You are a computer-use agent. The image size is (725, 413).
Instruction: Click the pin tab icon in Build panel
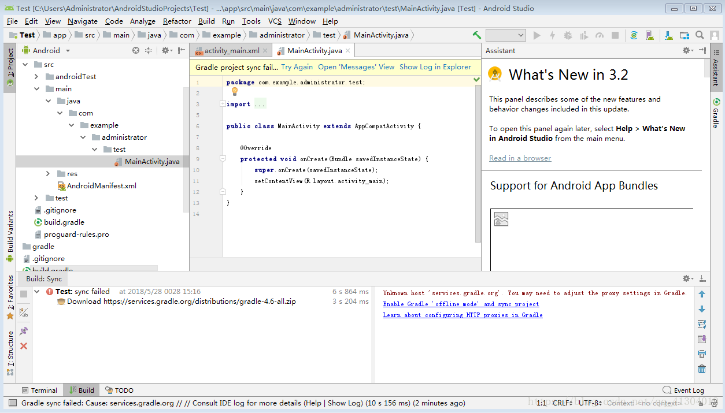(24, 331)
